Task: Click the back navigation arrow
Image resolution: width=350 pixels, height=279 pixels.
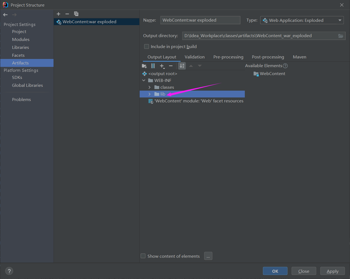Action: [5, 15]
